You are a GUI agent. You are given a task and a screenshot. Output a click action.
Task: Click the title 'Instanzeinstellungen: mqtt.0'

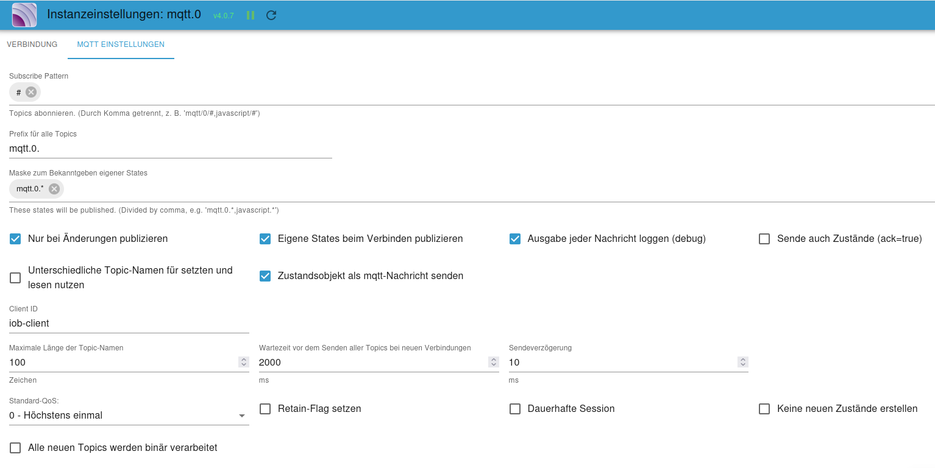click(124, 15)
